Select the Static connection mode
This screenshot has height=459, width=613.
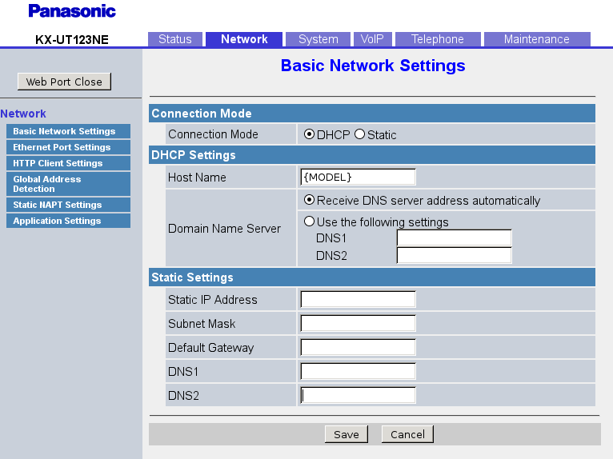click(359, 134)
